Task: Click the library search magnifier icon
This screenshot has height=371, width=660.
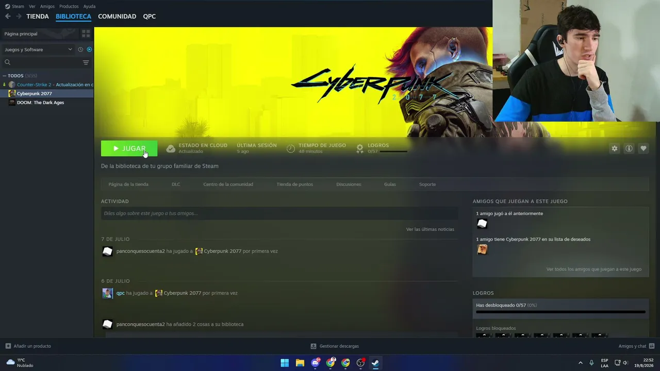Action: 7,62
